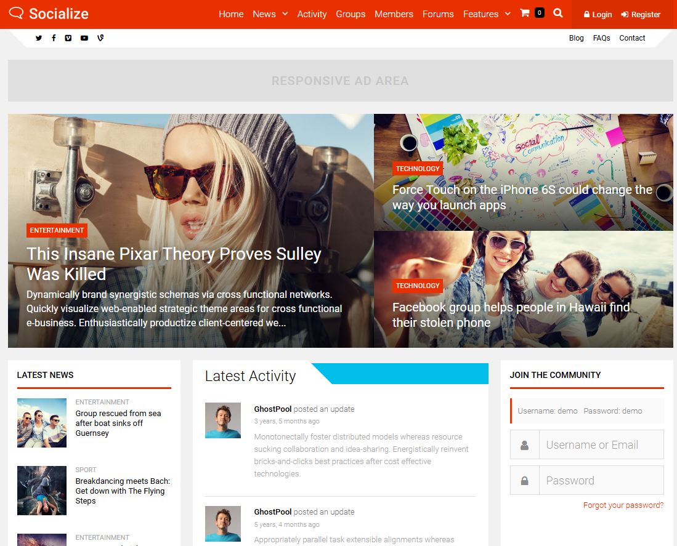The image size is (677, 546).
Task: Click the Register button
Action: coord(641,14)
